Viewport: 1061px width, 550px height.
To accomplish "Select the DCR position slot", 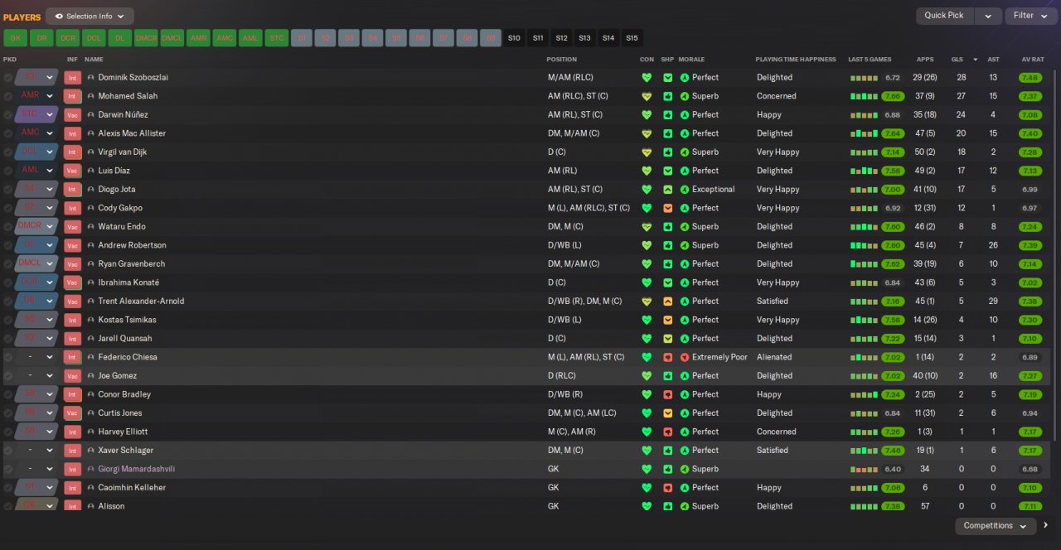I will tap(67, 38).
